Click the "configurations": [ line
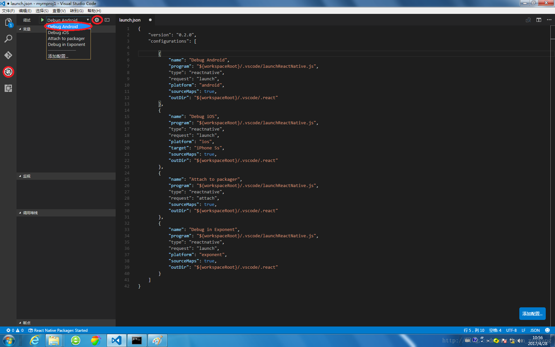Screen dimensions: 555x347 (x=172, y=41)
